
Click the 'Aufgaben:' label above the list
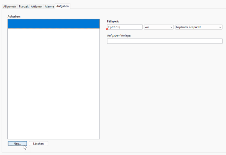click(14, 16)
